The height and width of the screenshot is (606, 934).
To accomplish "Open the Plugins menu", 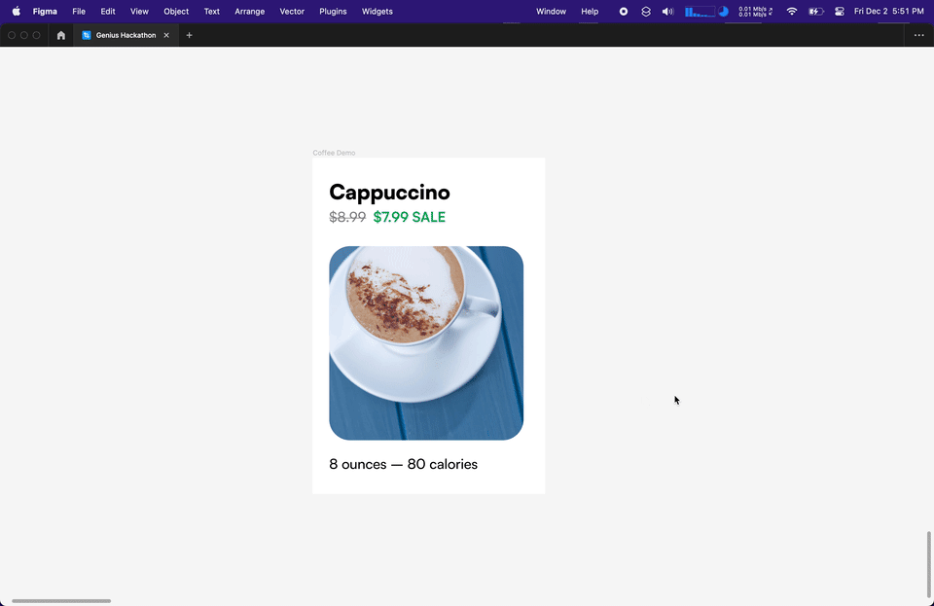I will (x=333, y=11).
